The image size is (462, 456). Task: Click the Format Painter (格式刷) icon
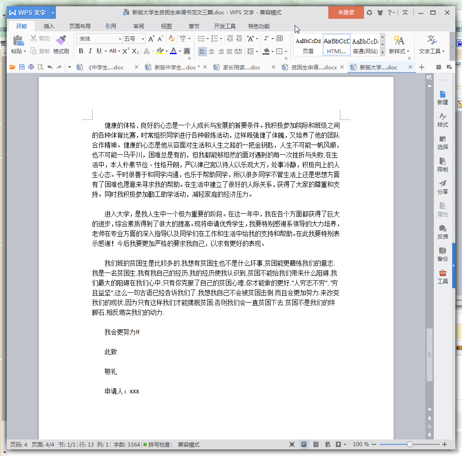point(61,44)
